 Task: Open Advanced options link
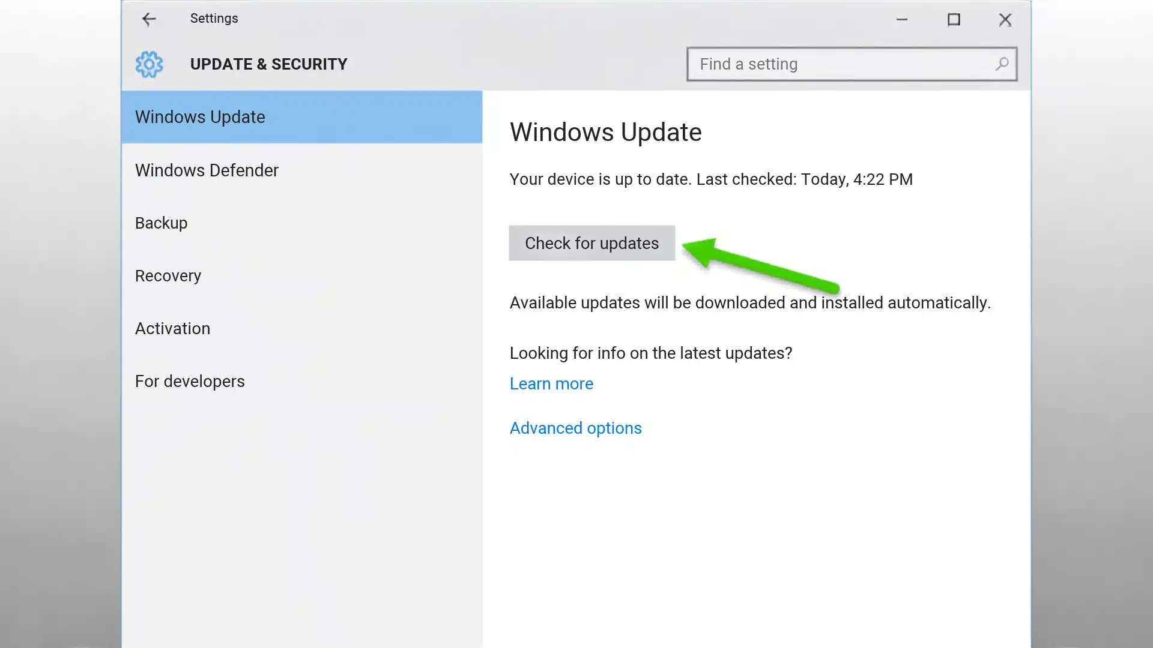[575, 428]
